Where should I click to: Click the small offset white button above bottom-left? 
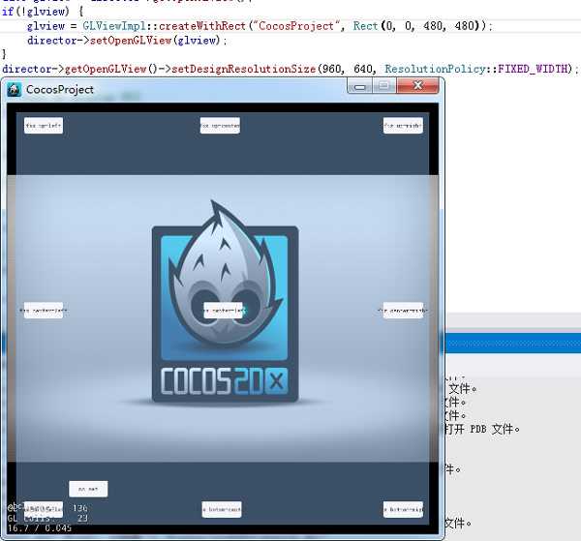(88, 489)
